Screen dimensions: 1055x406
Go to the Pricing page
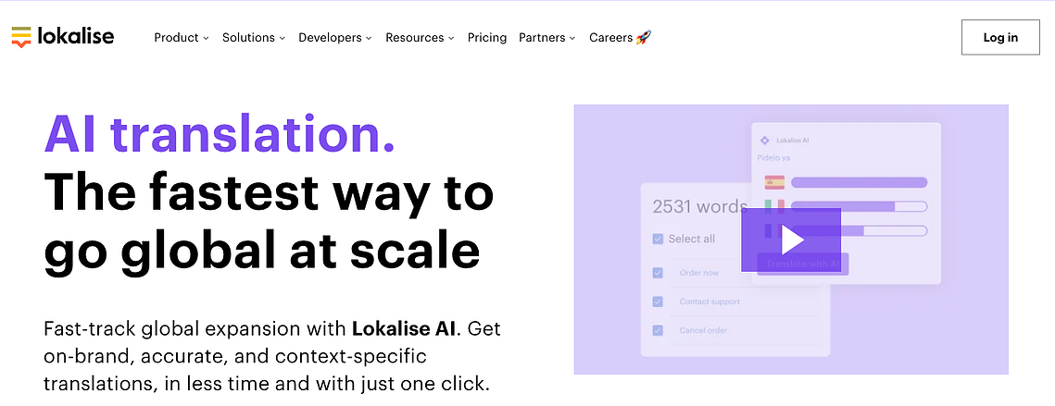(x=487, y=38)
